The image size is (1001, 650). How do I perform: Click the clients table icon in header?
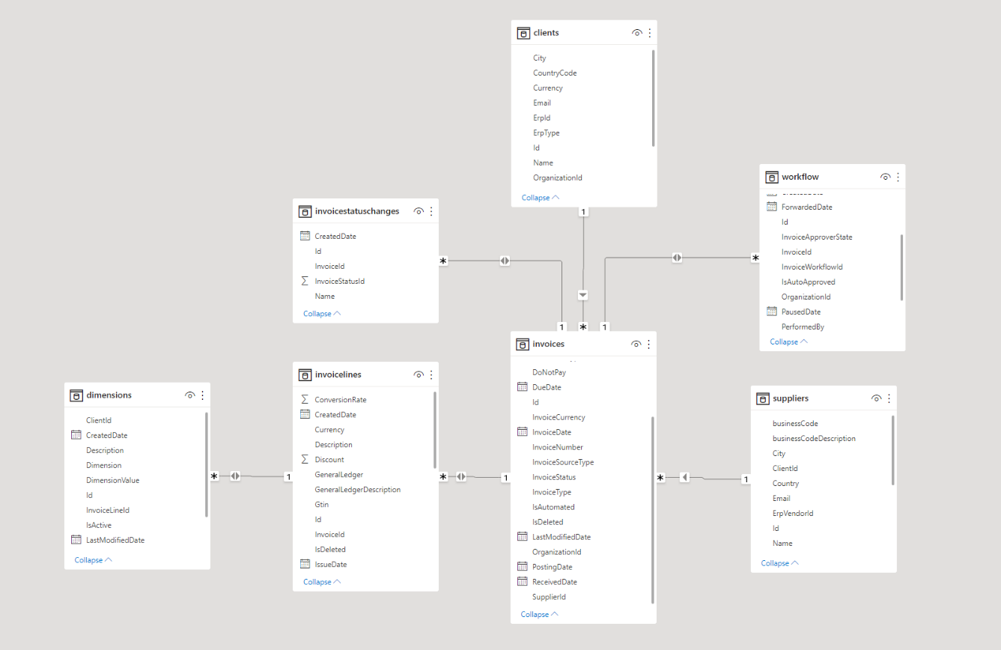(x=523, y=33)
